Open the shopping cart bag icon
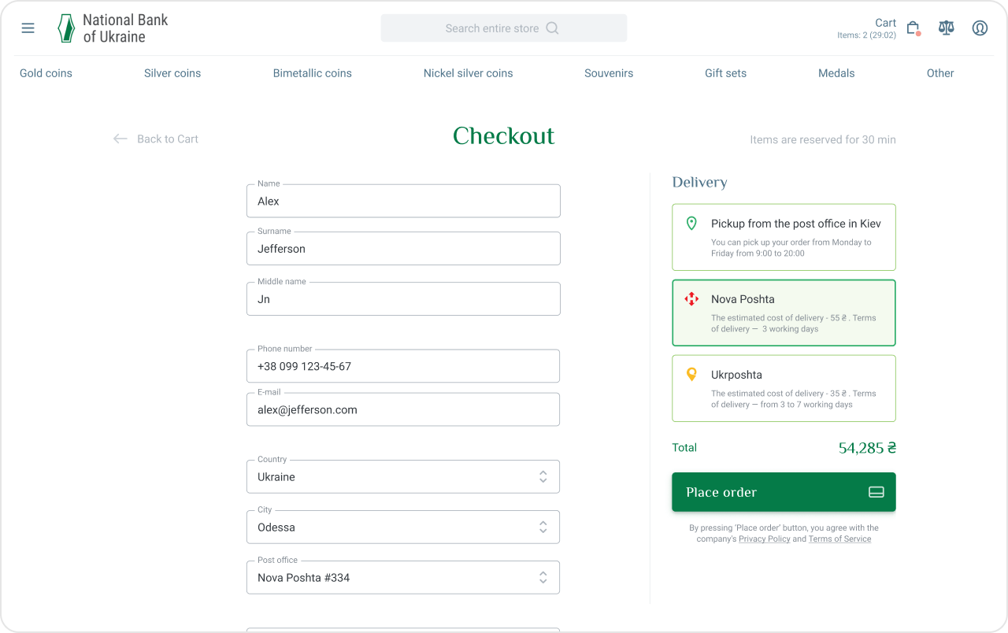The image size is (1008, 633). [913, 28]
